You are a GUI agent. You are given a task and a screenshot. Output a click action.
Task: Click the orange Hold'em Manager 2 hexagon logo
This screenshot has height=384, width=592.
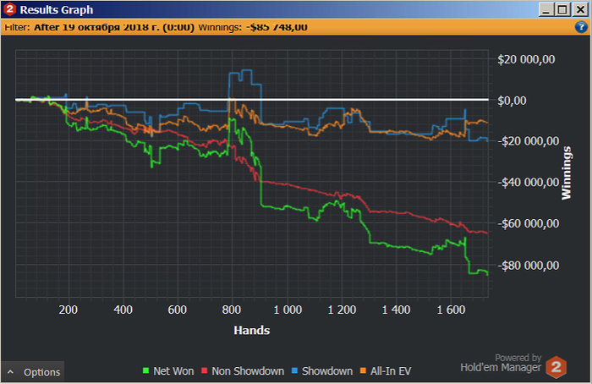[x=556, y=366]
